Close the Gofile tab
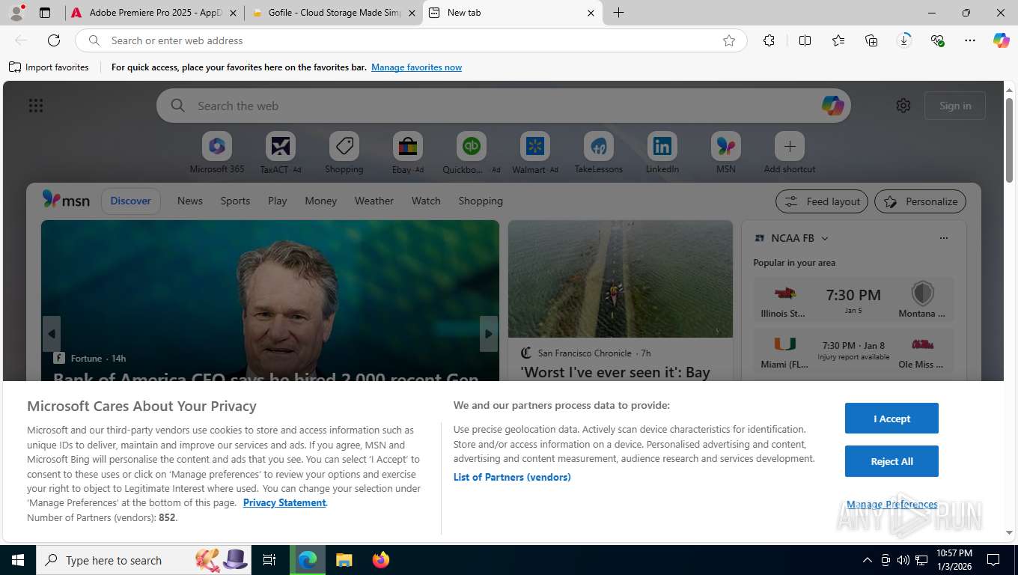Viewport: 1018px width, 575px height. (x=412, y=13)
